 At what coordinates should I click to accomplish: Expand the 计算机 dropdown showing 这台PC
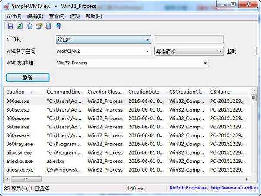pos(147,40)
